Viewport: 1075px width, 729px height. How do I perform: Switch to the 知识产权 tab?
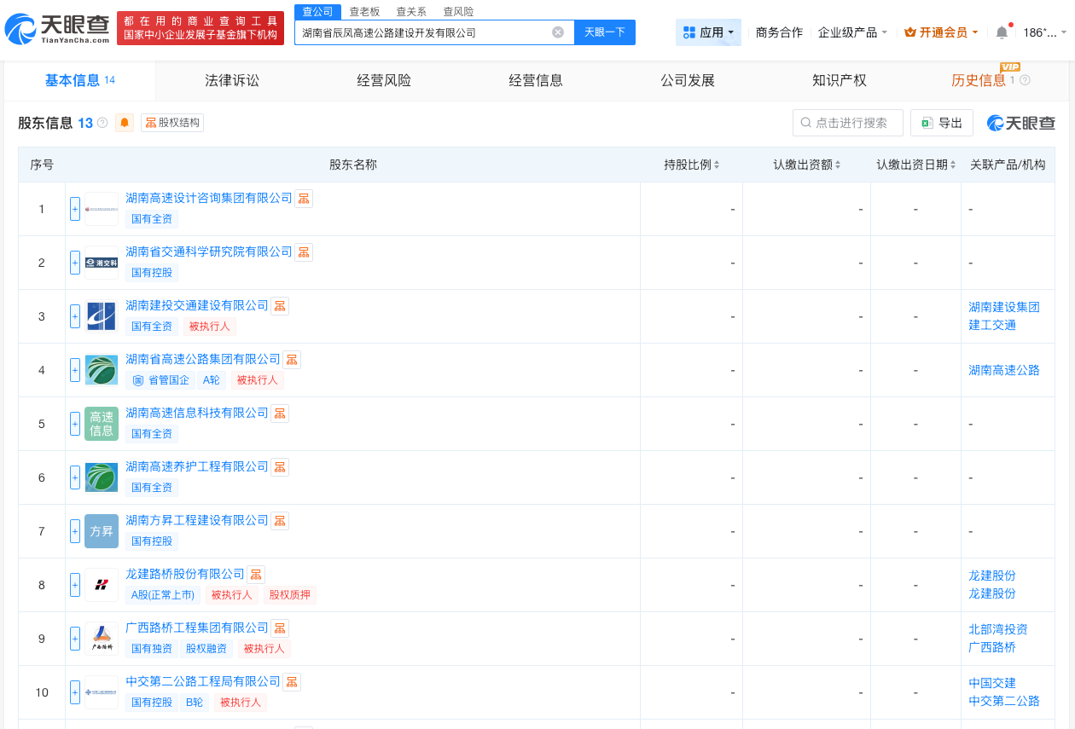coord(840,80)
